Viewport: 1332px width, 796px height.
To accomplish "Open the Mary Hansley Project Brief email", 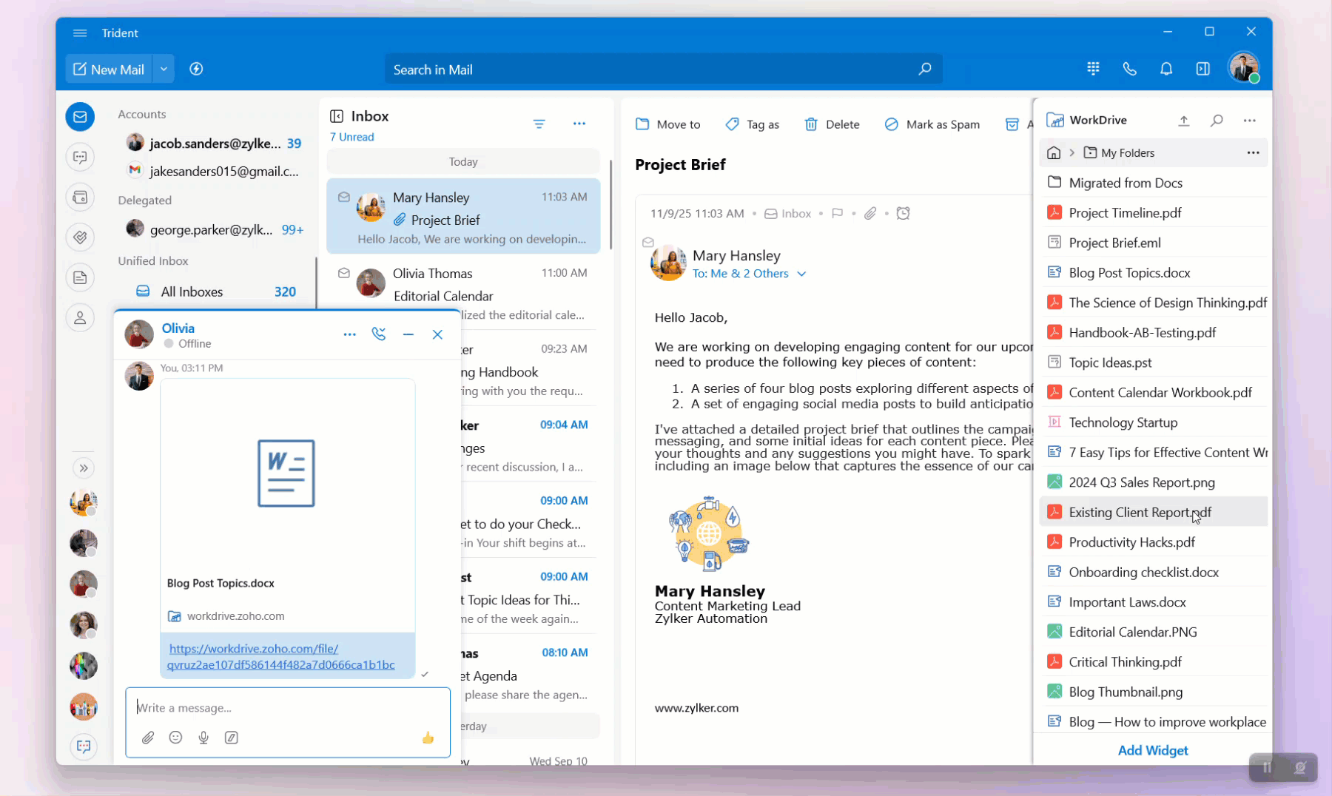I will click(x=463, y=216).
